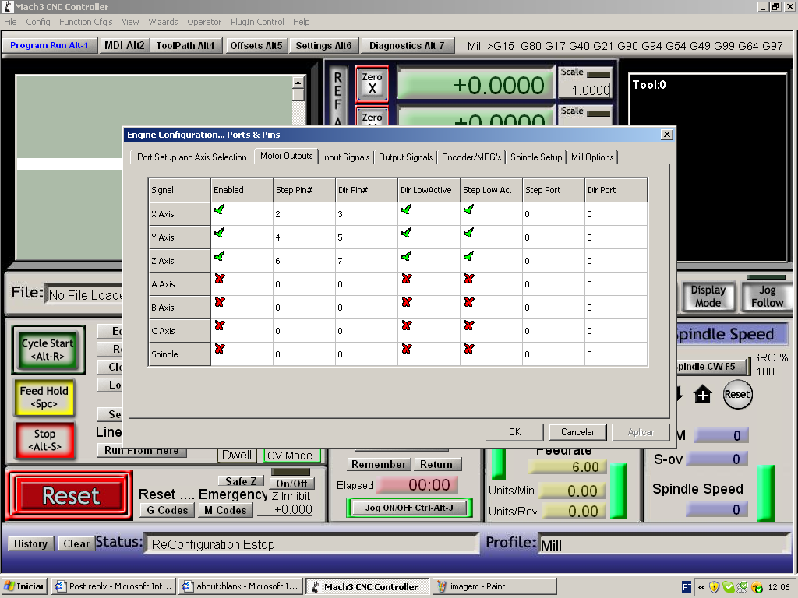Image resolution: width=798 pixels, height=598 pixels.
Task: Toggle Z Axis Dir LowActive checkmark
Action: tap(406, 256)
